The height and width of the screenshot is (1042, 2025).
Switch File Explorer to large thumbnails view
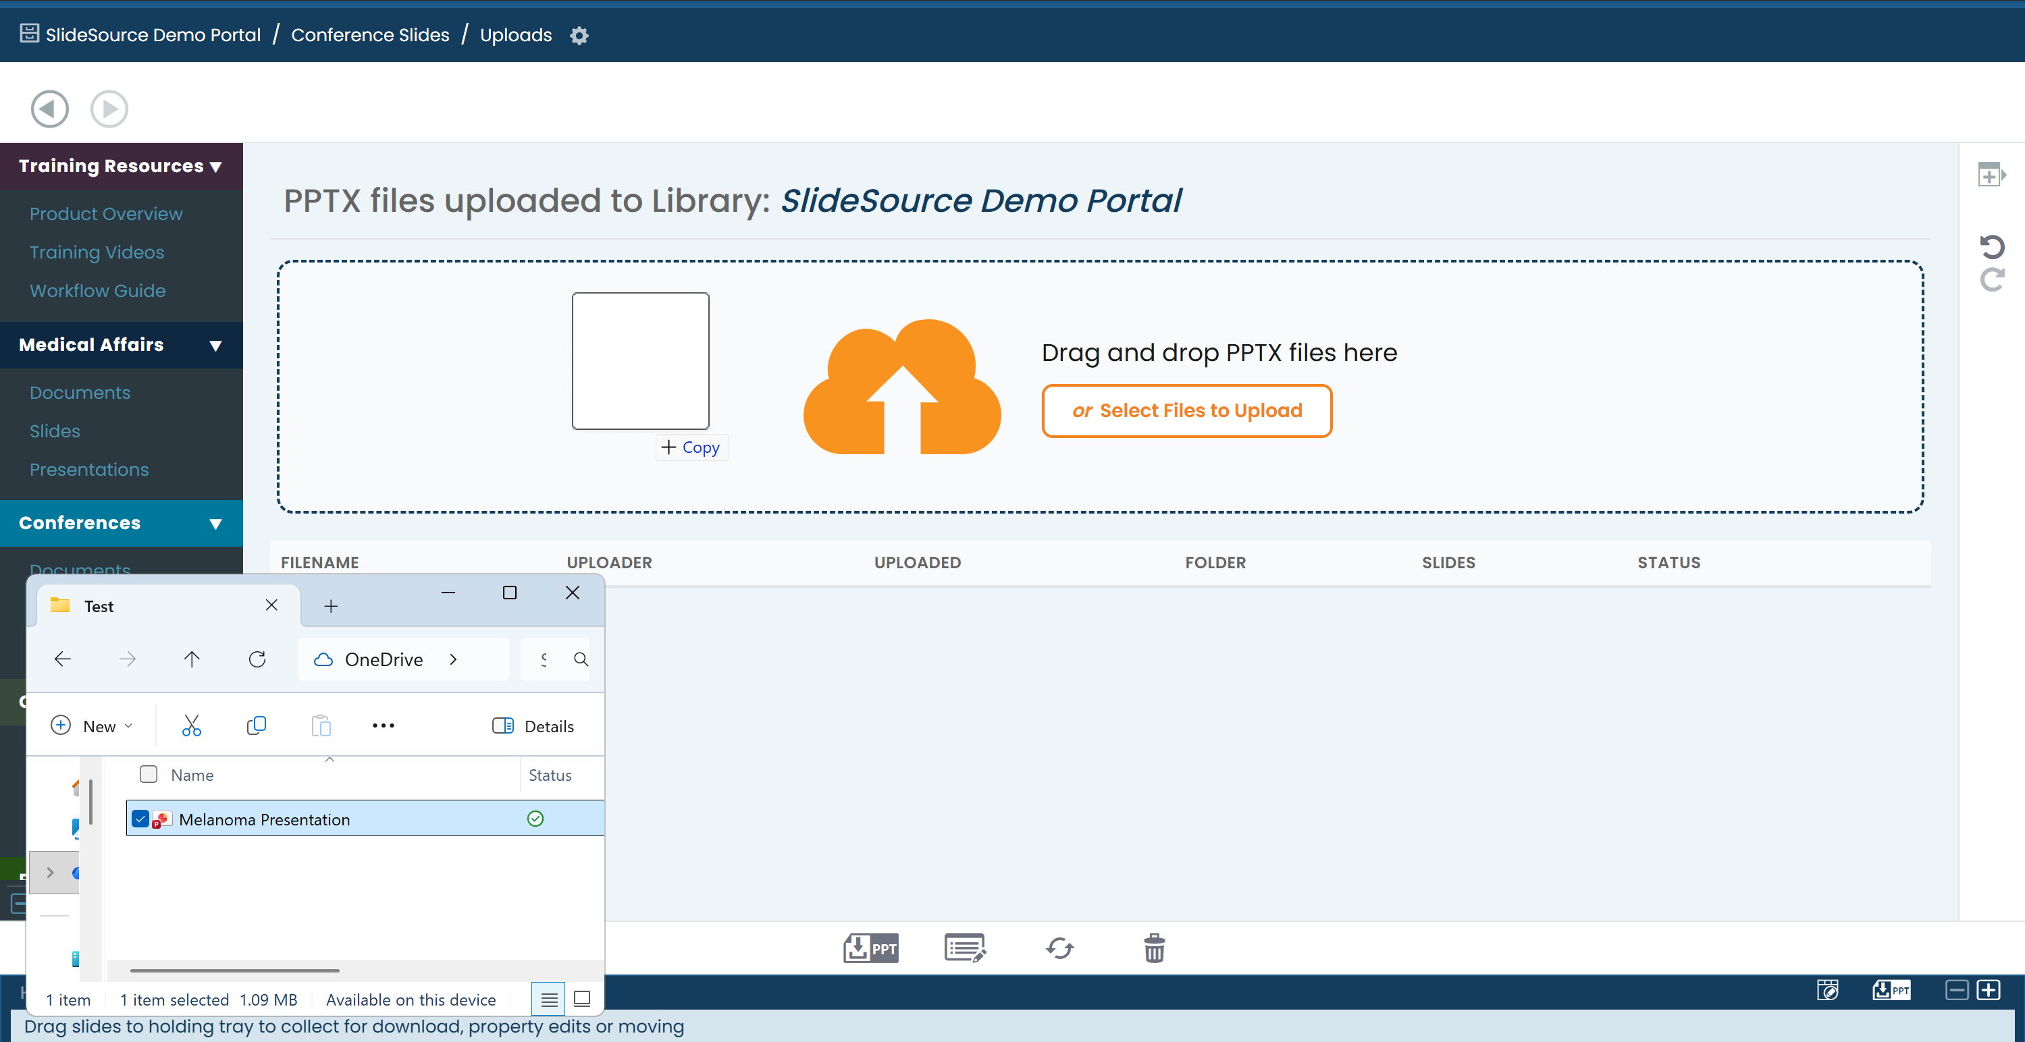click(x=582, y=999)
